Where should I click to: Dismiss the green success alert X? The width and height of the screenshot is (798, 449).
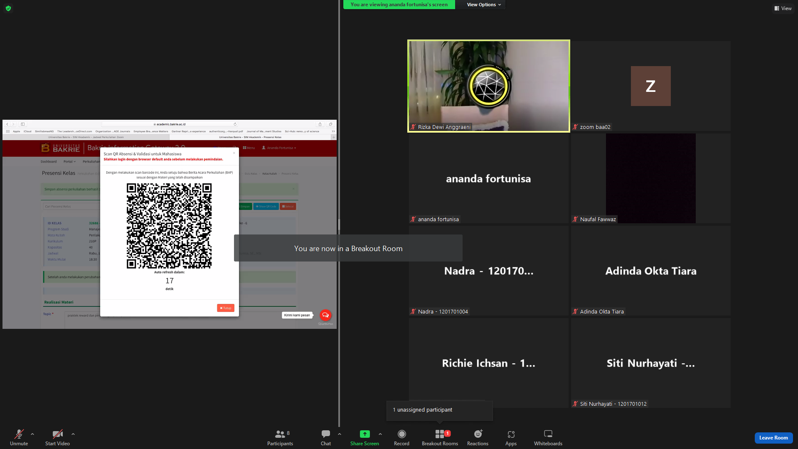pyautogui.click(x=293, y=189)
